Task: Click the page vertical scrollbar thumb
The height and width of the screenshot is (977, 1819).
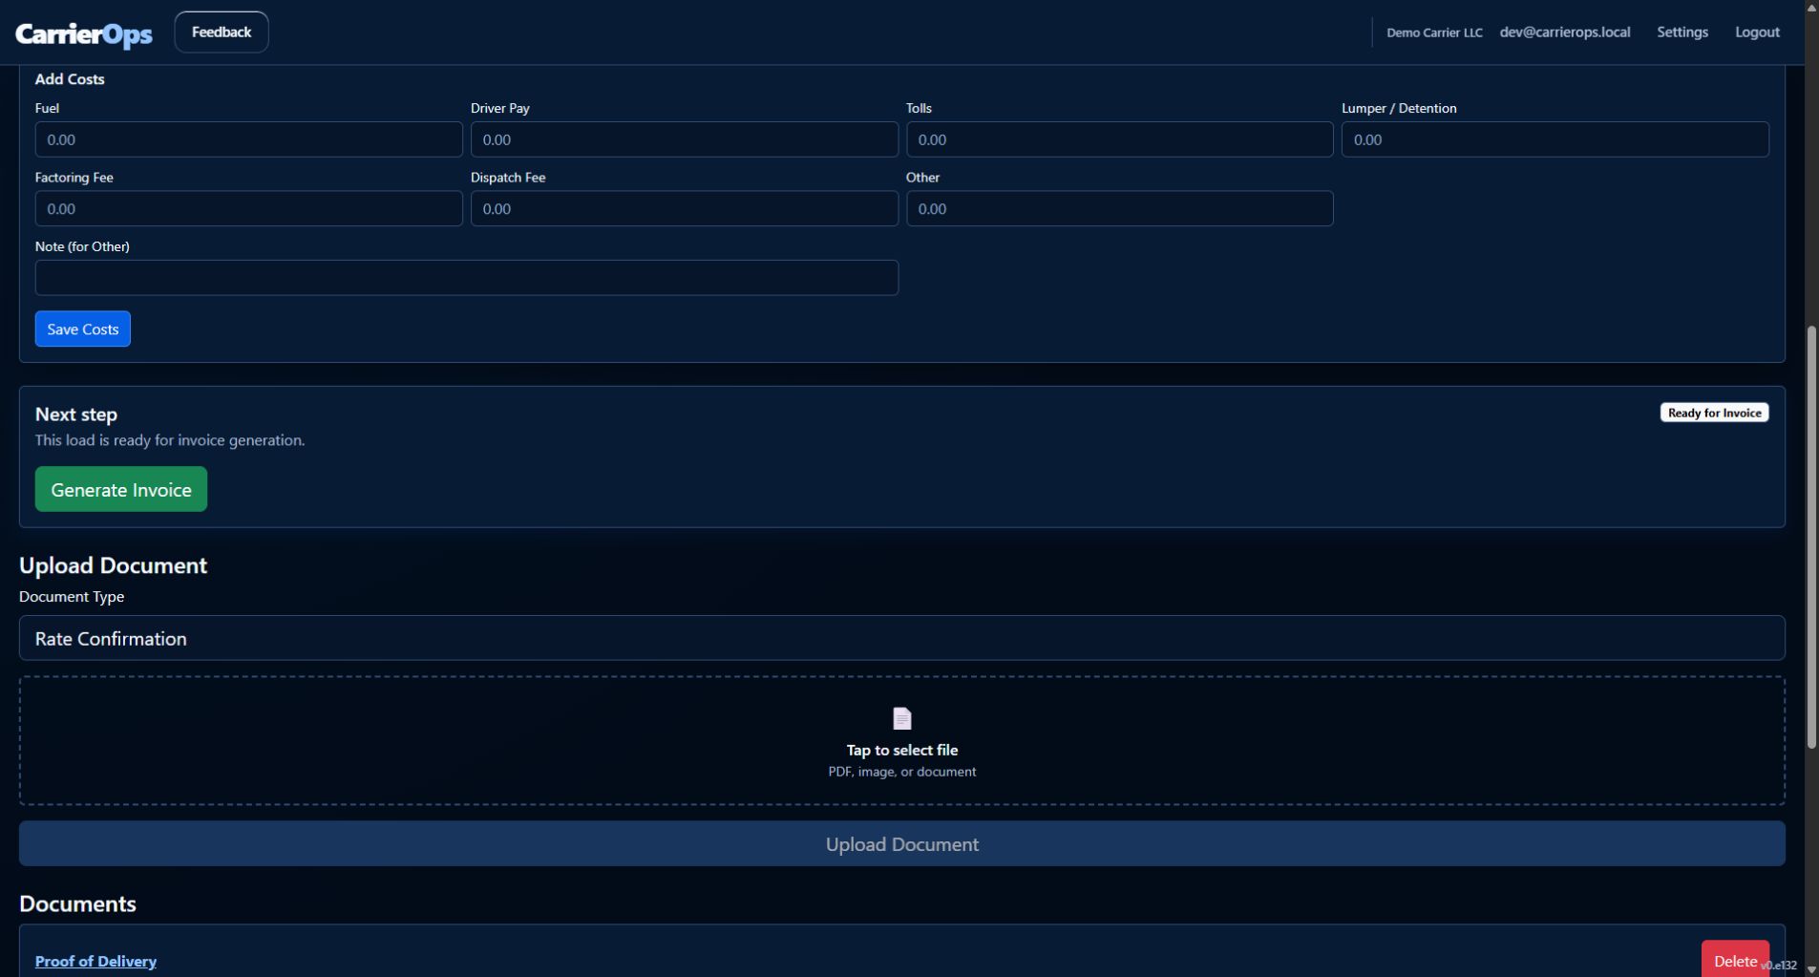Action: 1811,537
